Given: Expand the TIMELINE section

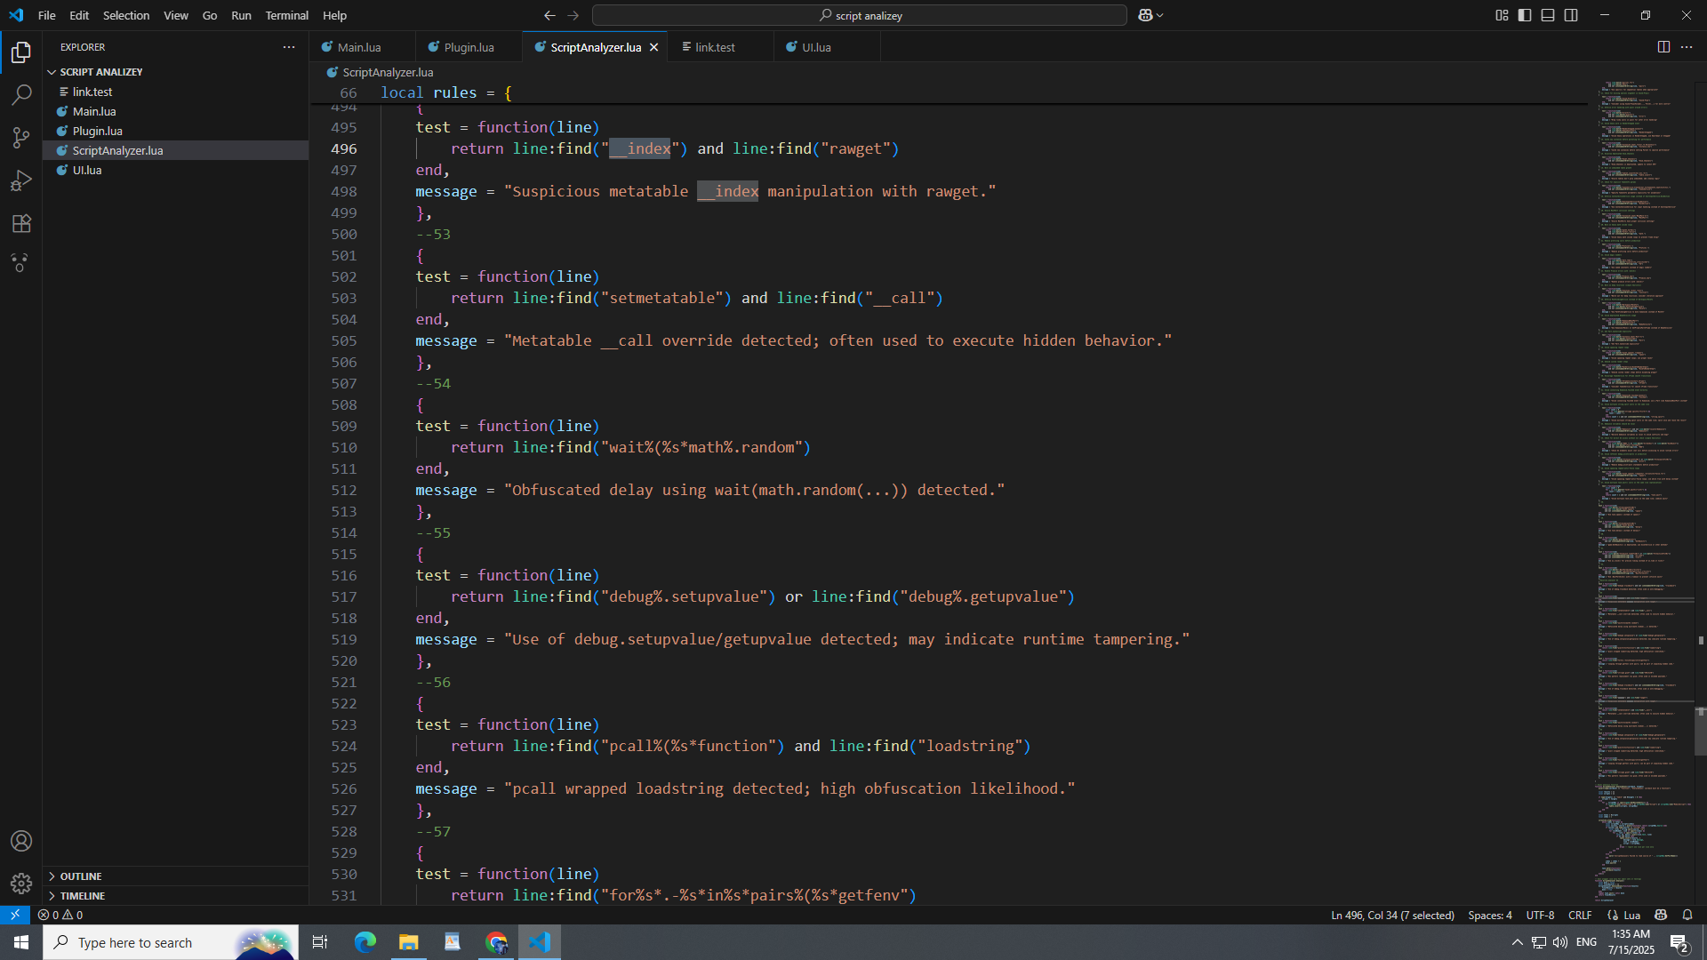Looking at the screenshot, I should pos(83,896).
